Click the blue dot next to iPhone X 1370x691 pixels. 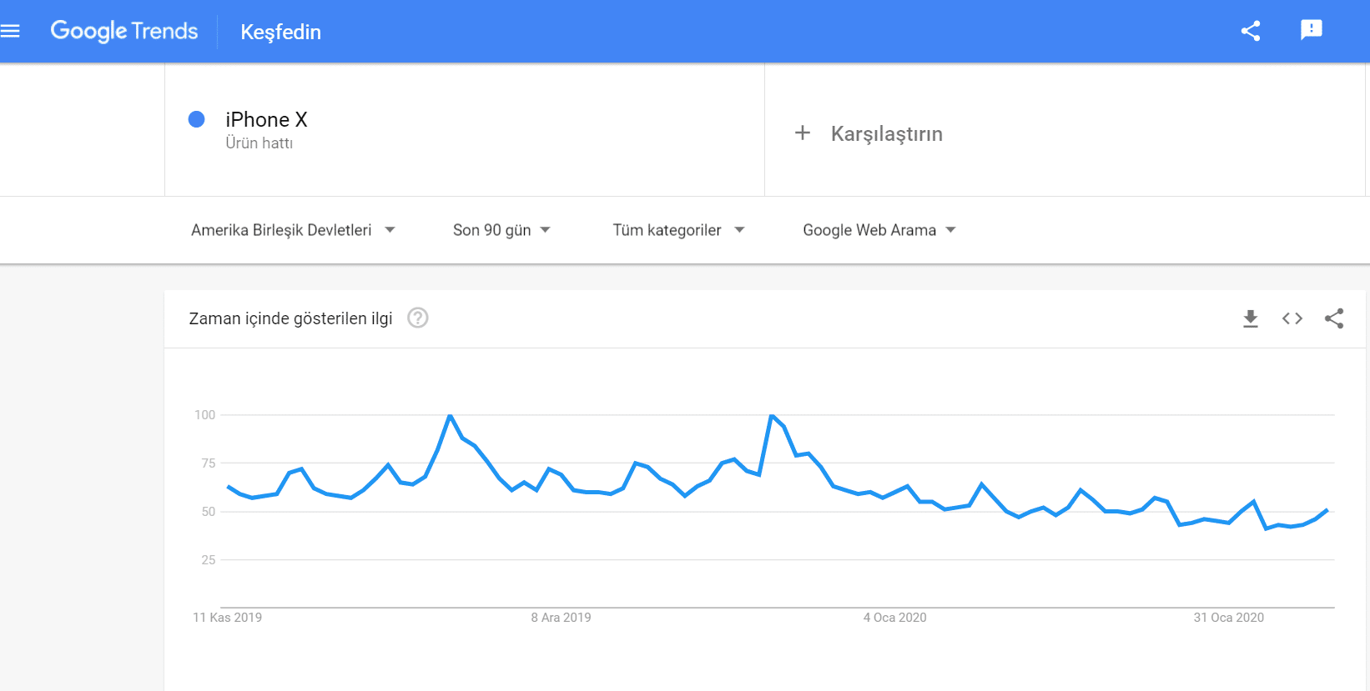tap(197, 119)
